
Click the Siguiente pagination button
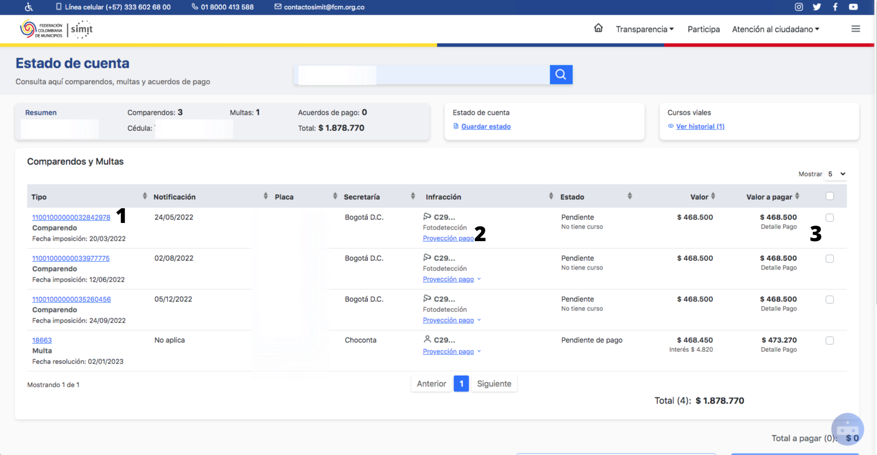pos(494,384)
